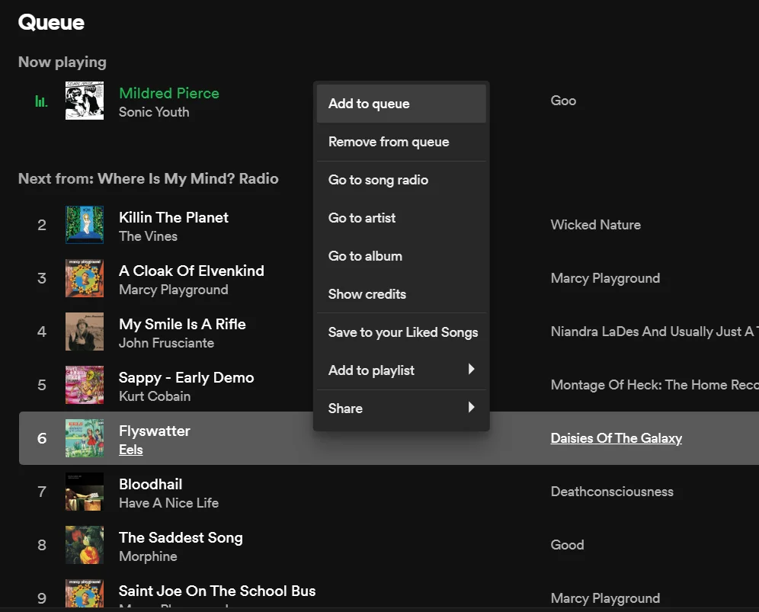The image size is (759, 612).
Task: Click track number 2 in the queue
Action: tap(42, 225)
